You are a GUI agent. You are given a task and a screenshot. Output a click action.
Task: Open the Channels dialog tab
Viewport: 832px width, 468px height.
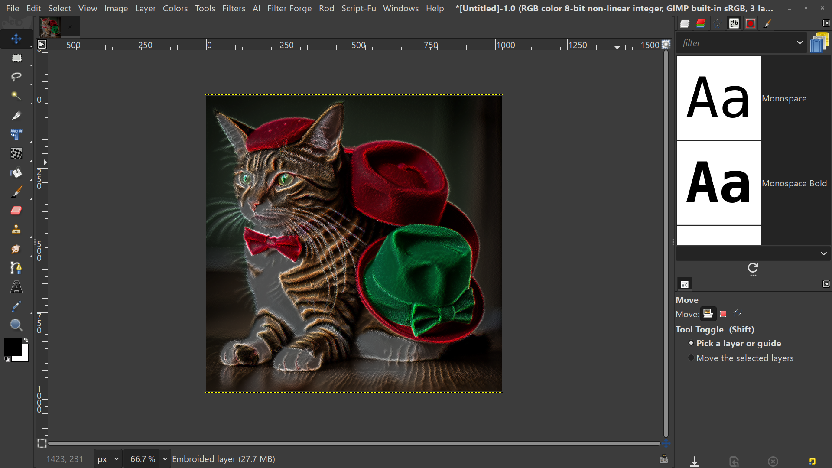pyautogui.click(x=701, y=23)
